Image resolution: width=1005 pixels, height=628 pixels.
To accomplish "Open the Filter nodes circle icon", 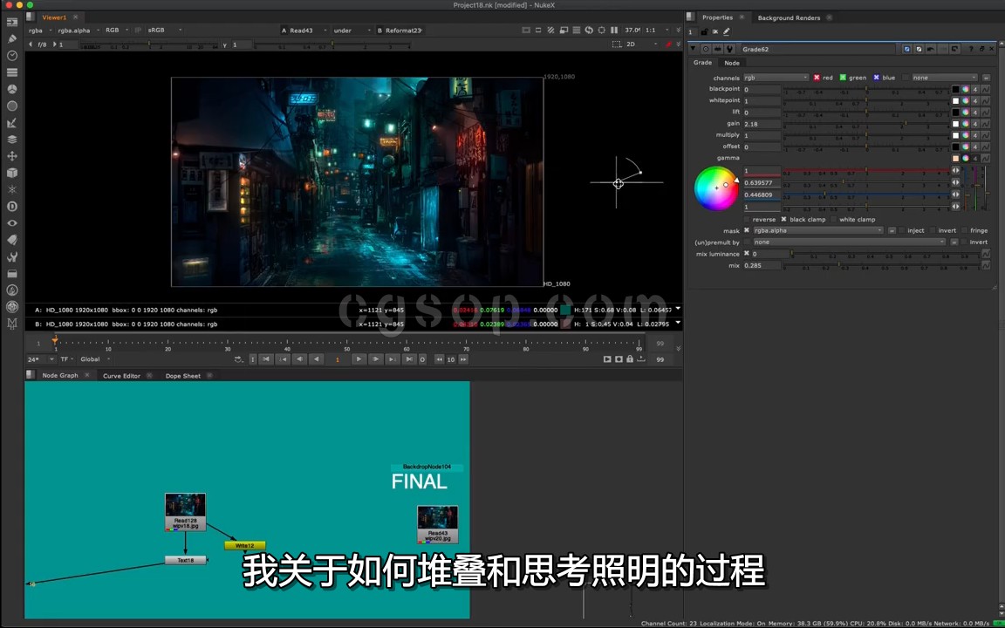I will (11, 106).
